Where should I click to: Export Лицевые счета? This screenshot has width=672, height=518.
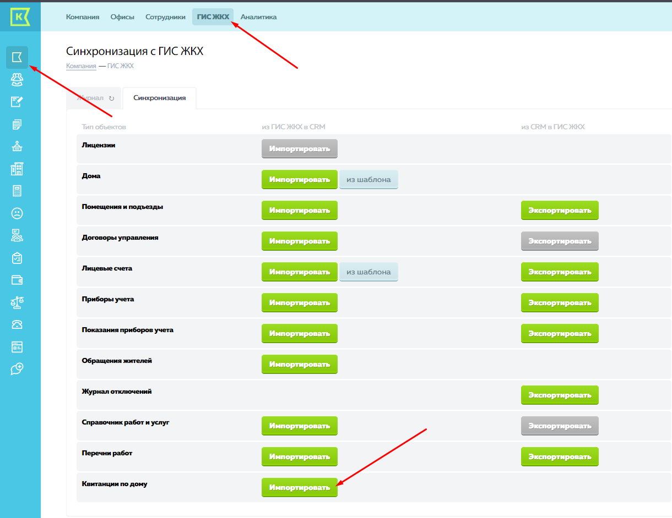point(560,272)
